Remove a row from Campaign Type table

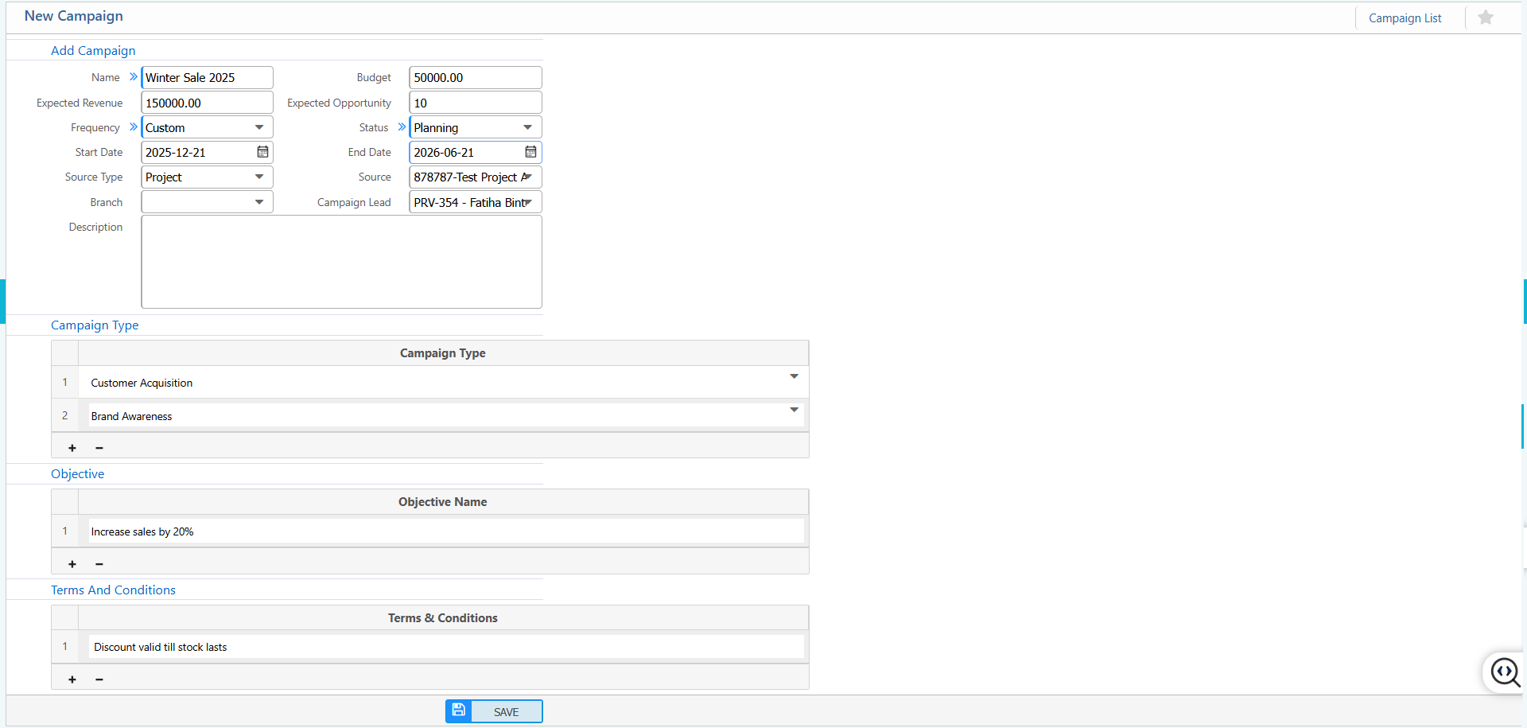99,448
